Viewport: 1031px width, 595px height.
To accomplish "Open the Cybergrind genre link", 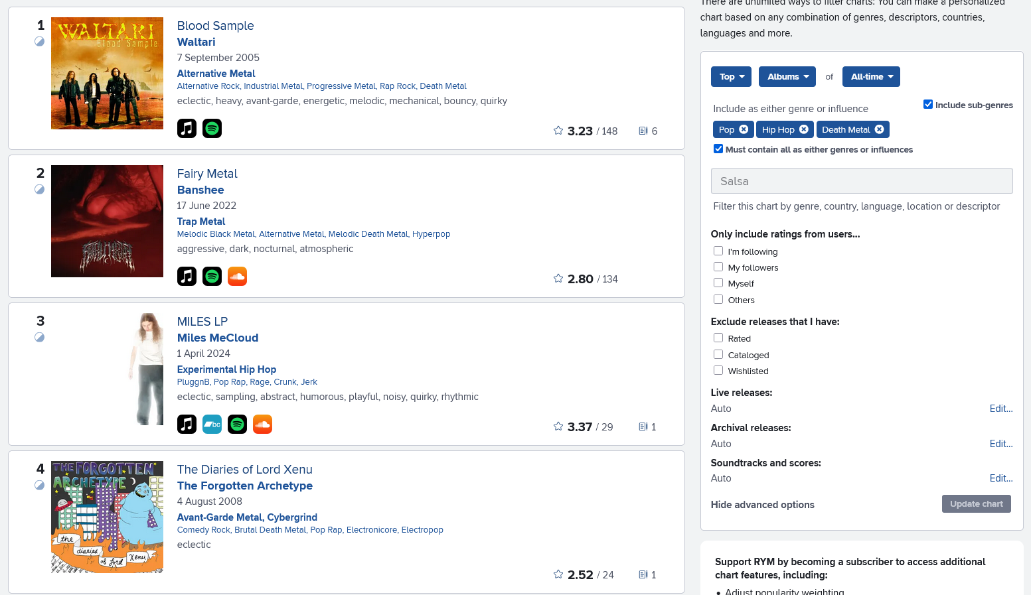I will (292, 517).
